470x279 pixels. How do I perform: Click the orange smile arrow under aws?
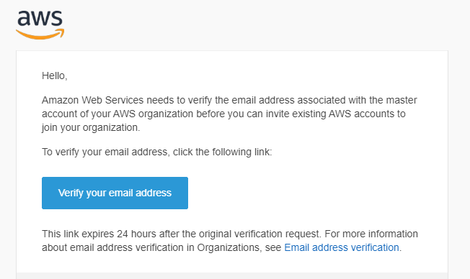click(40, 34)
